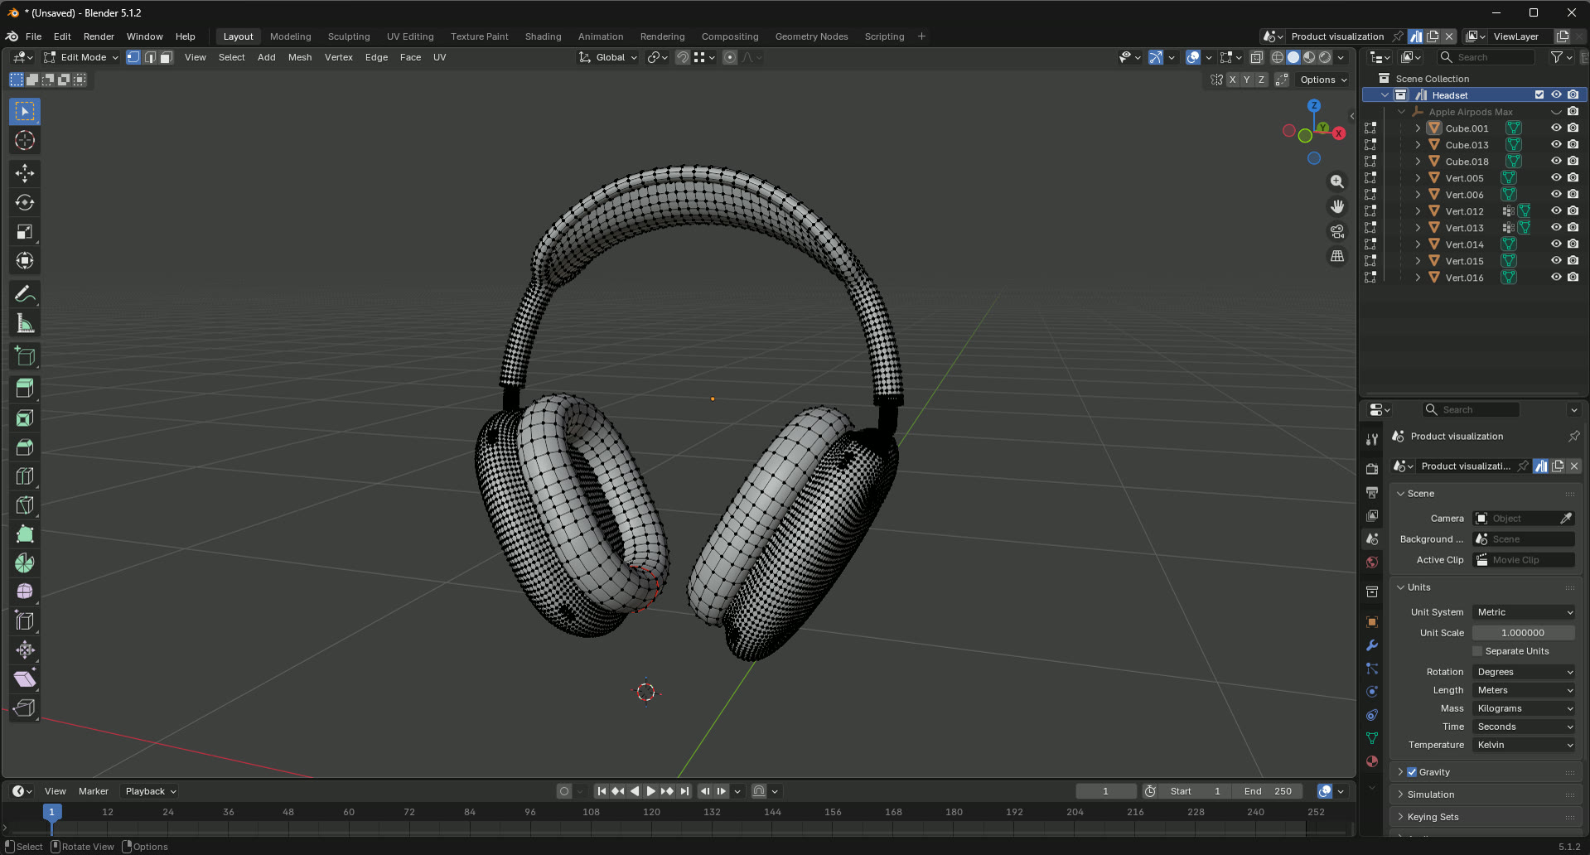Open the Mesh menu in viewport header
1590x855 pixels.
300,57
